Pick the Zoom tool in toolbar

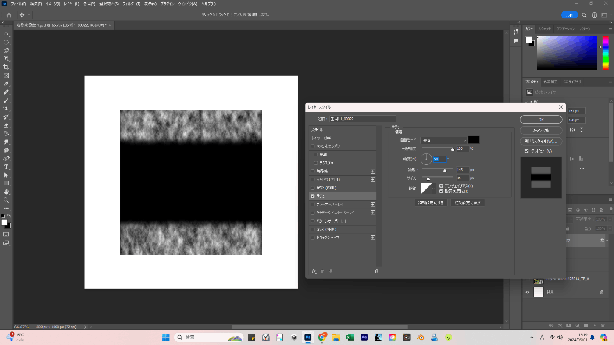pyautogui.click(x=6, y=200)
